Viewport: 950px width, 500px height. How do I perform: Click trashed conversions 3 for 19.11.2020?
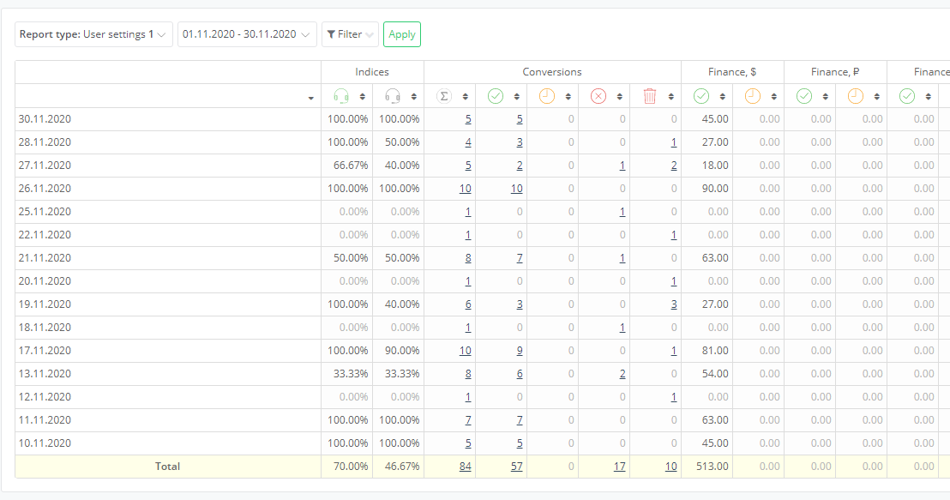[x=674, y=304]
